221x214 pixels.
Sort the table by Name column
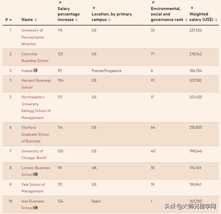click(29, 20)
